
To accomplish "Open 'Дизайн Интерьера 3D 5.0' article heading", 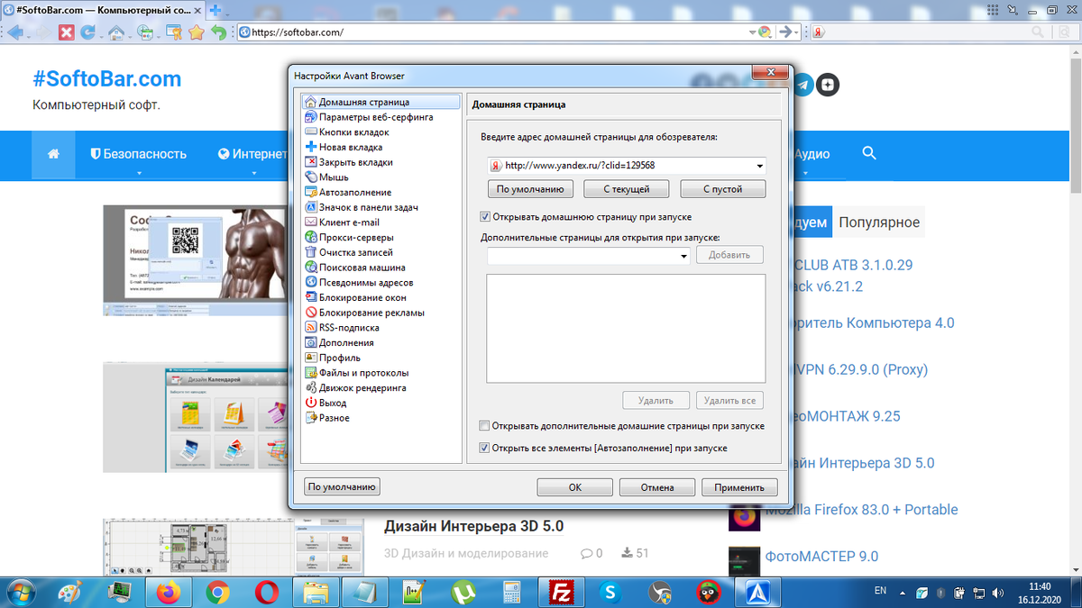I will [x=473, y=526].
